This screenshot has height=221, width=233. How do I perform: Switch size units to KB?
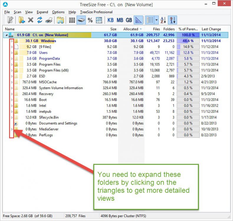coord(110,20)
